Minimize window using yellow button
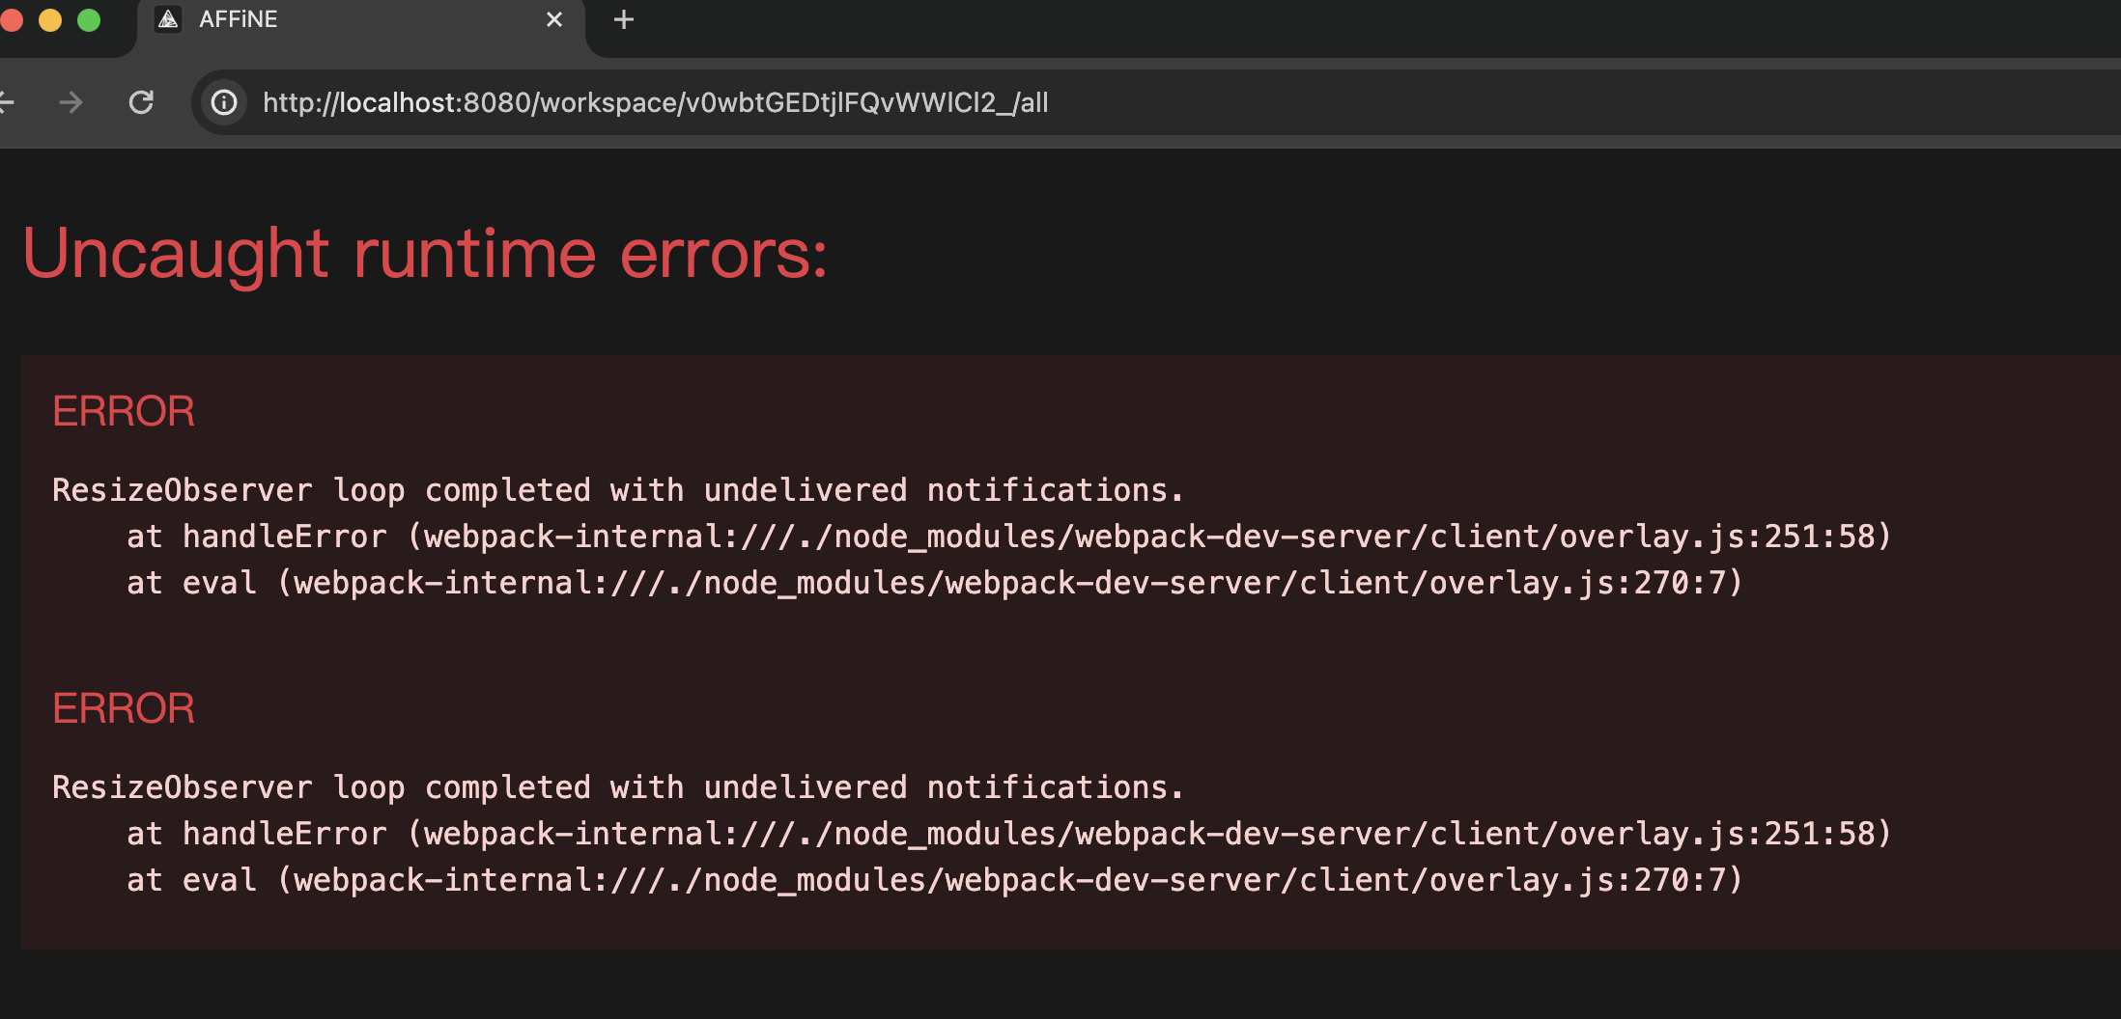Screen dimensions: 2121x1019 50,20
